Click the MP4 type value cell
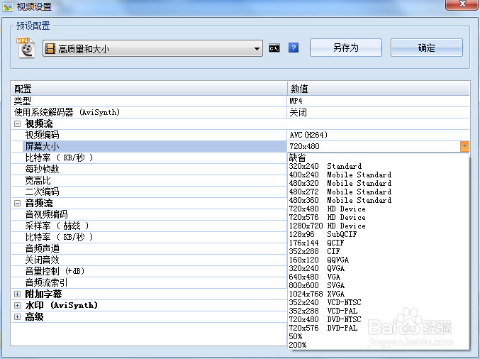The image size is (480, 359). tap(379, 101)
